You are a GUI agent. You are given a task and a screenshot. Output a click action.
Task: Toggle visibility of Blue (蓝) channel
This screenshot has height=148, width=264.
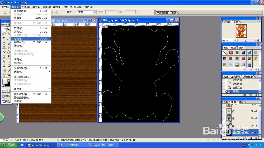pos(224,126)
